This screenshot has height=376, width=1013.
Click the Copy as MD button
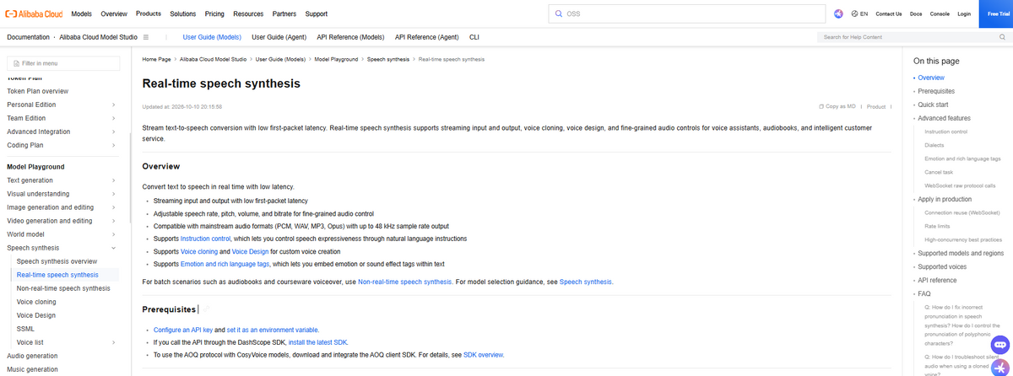point(837,106)
